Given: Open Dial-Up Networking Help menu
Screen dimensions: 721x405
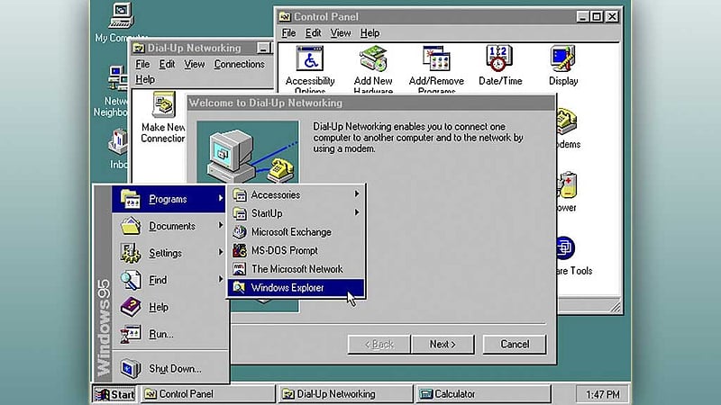Looking at the screenshot, I should (145, 79).
